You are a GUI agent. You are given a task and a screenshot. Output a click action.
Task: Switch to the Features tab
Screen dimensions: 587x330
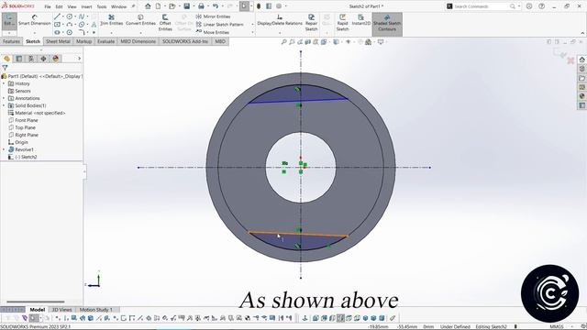pyautogui.click(x=11, y=41)
